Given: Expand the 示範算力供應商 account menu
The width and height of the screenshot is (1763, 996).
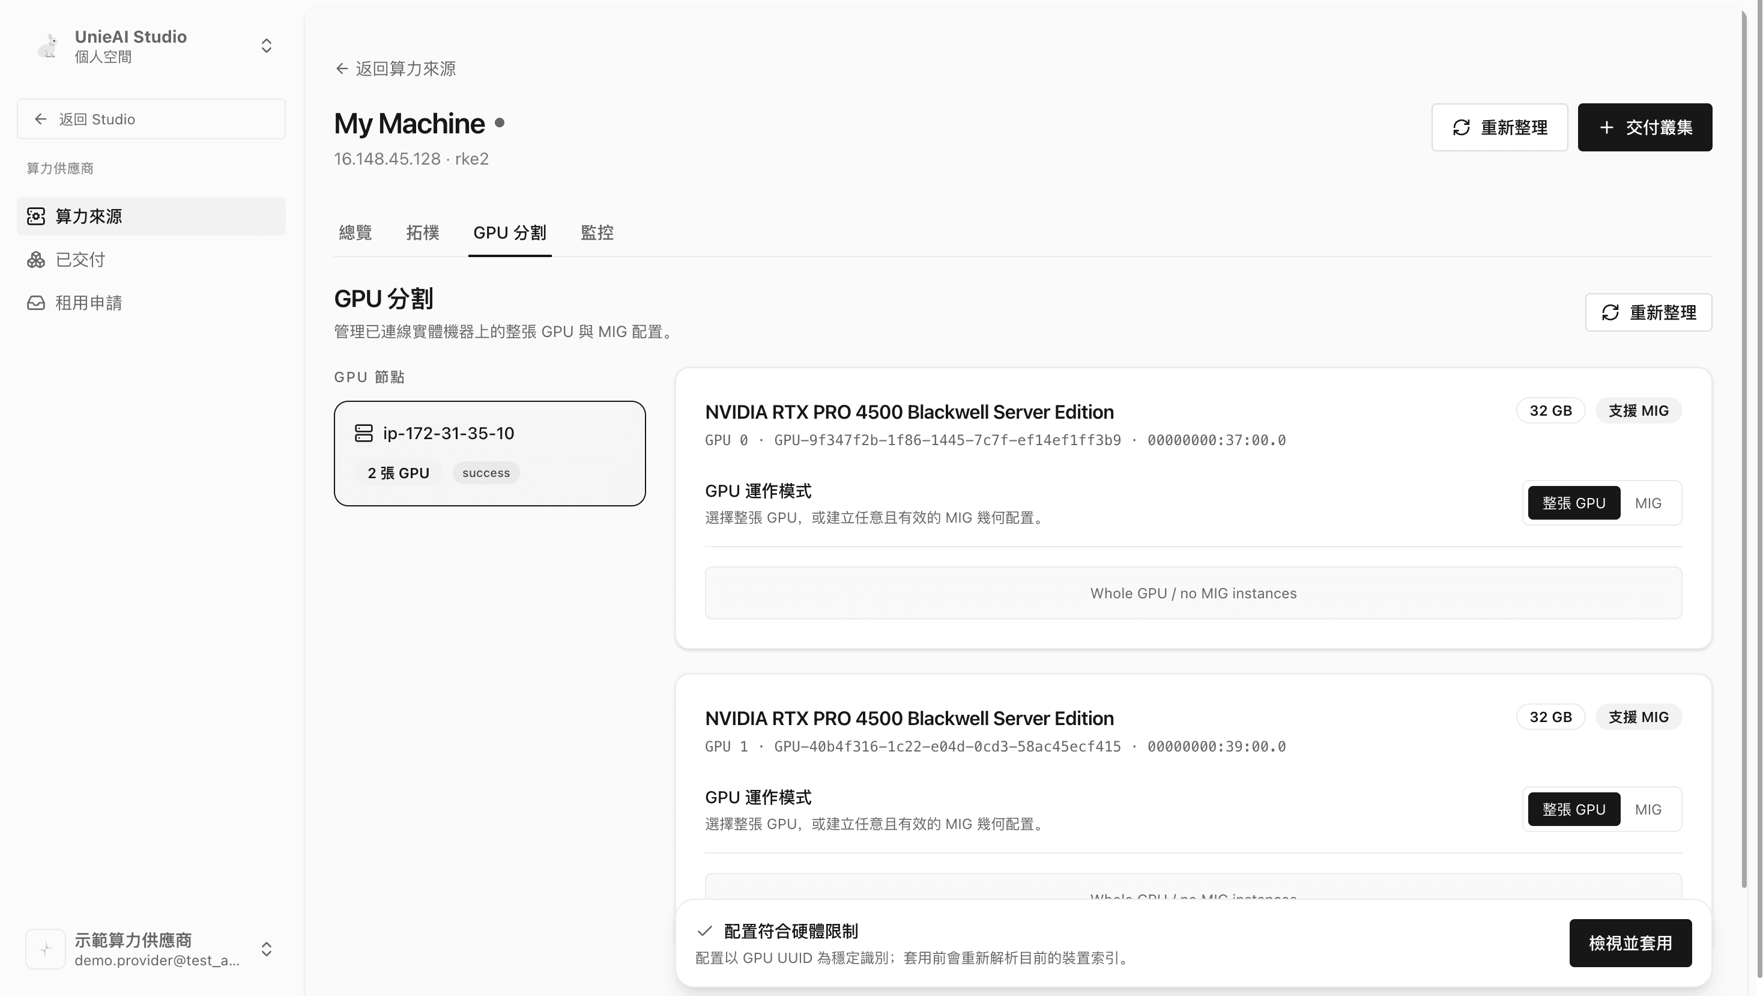Looking at the screenshot, I should point(266,949).
